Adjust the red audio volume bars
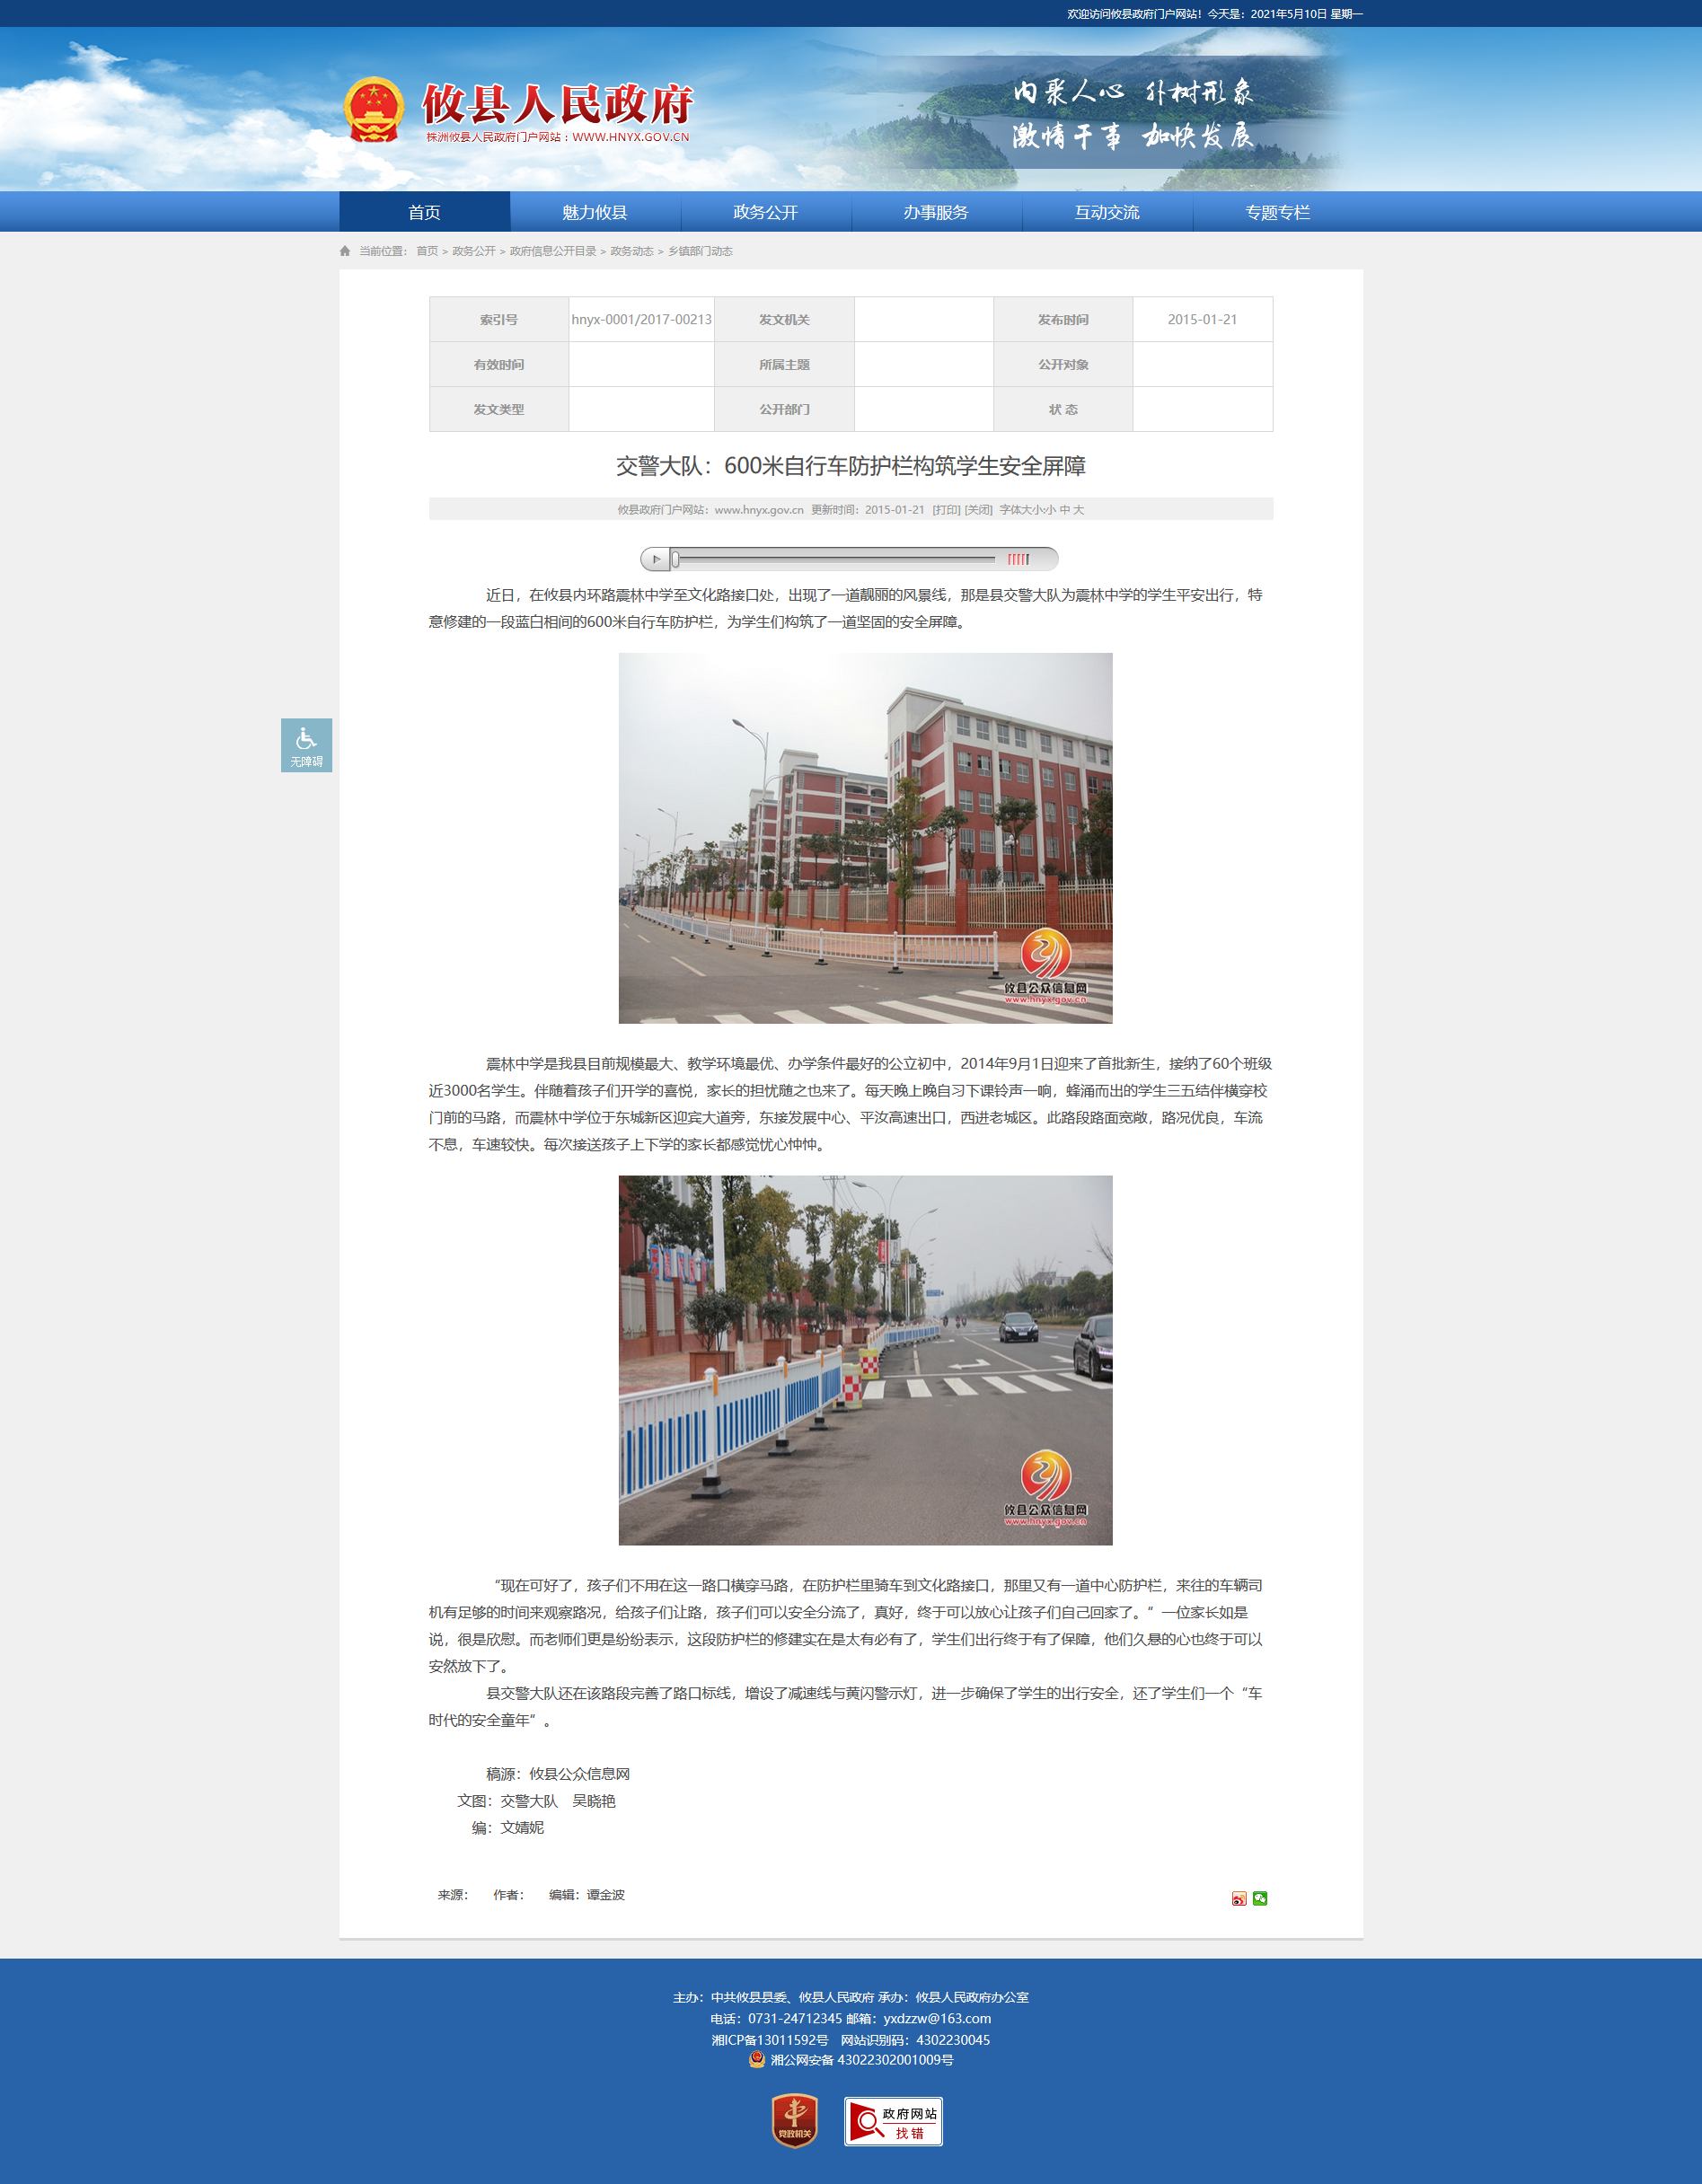1702x2184 pixels. [x=1018, y=559]
